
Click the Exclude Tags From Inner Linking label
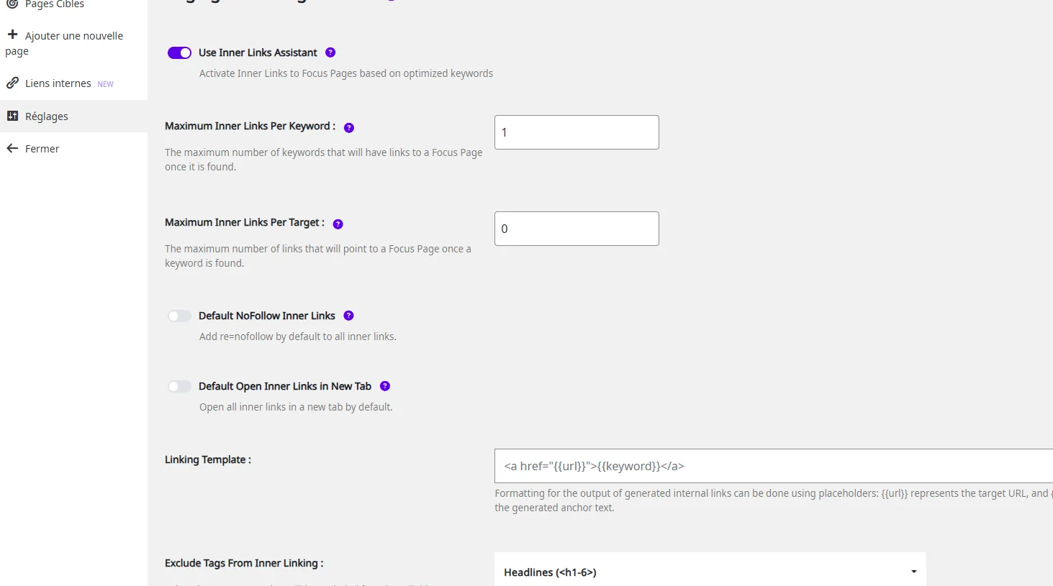(x=244, y=563)
